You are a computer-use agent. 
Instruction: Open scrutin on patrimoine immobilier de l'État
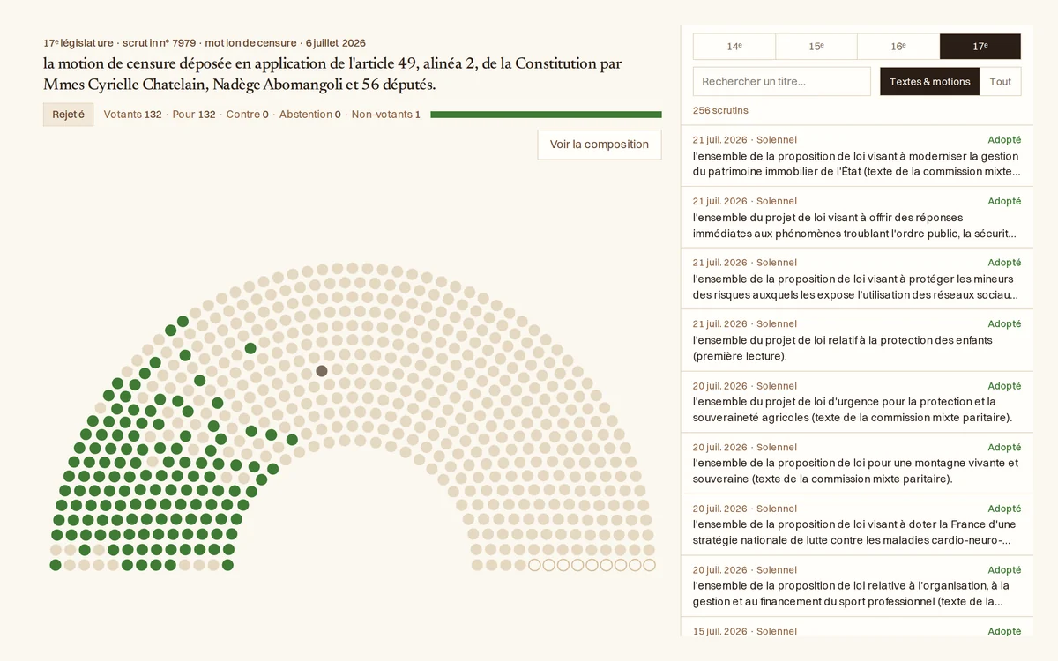coord(857,156)
